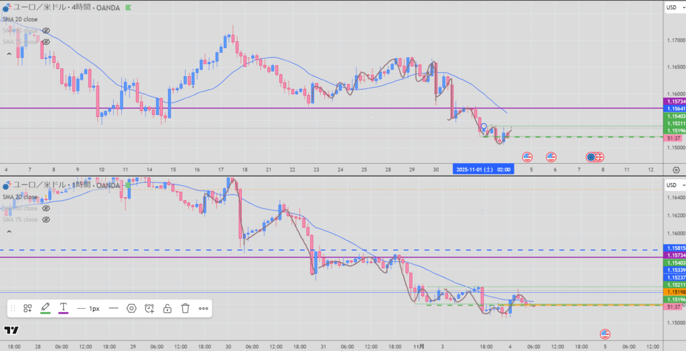The image size is (686, 351).
Task: Toggle the lock on the selected drawing
Action: coord(167,308)
